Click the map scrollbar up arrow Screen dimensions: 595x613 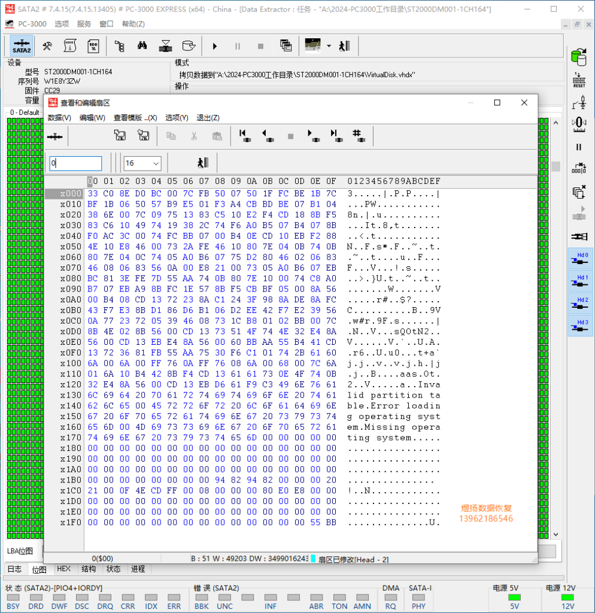click(x=555, y=123)
